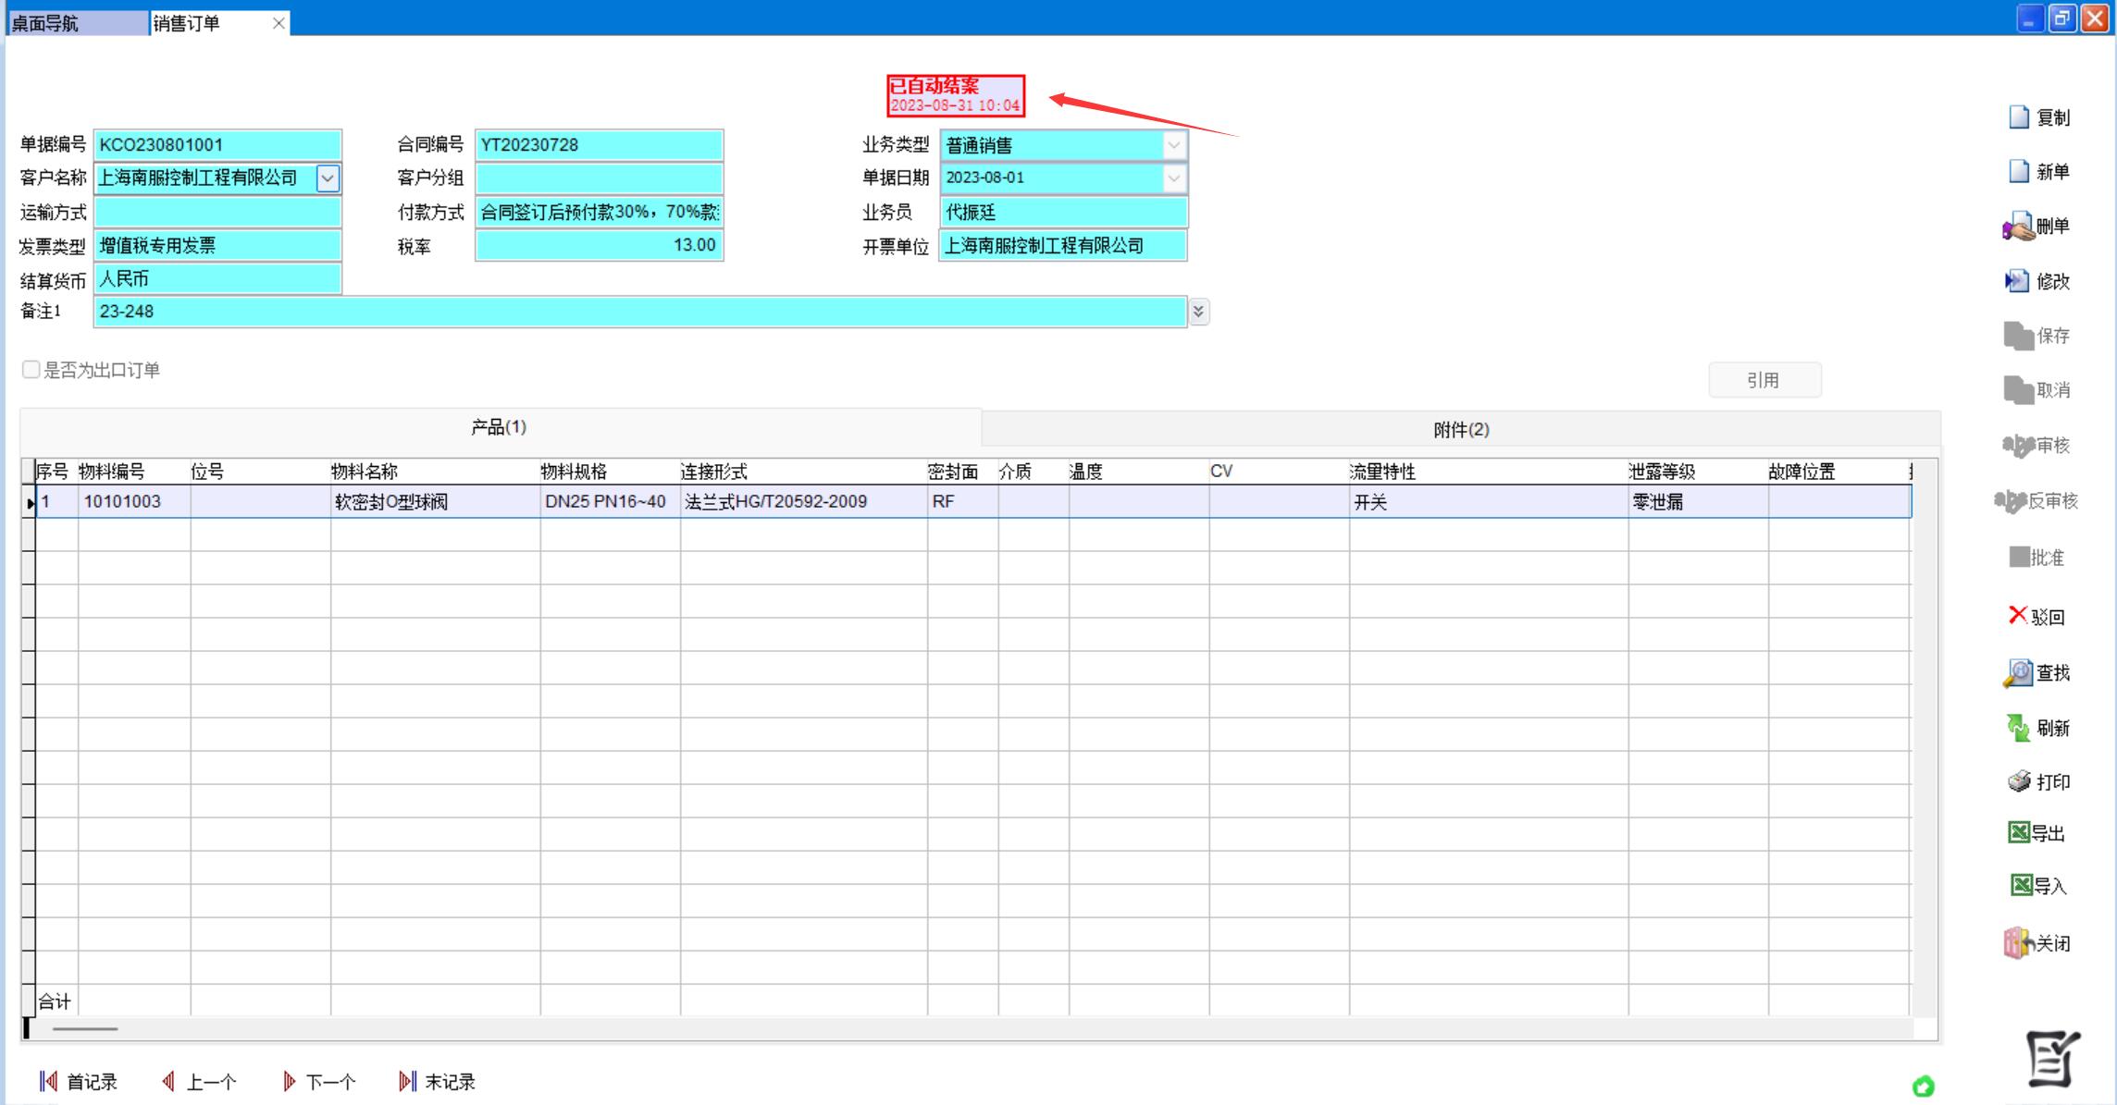Image resolution: width=2117 pixels, height=1105 pixels.
Task: Toggle the 是否为出口订单 checkbox
Action: (31, 370)
